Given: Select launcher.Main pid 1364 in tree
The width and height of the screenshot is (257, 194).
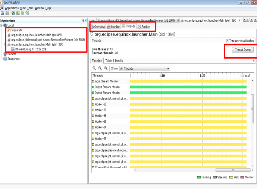Looking at the screenshot, I should pyautogui.click(x=35, y=44).
